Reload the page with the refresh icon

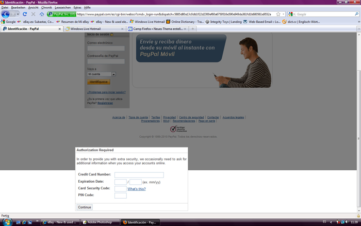[x=25, y=14]
